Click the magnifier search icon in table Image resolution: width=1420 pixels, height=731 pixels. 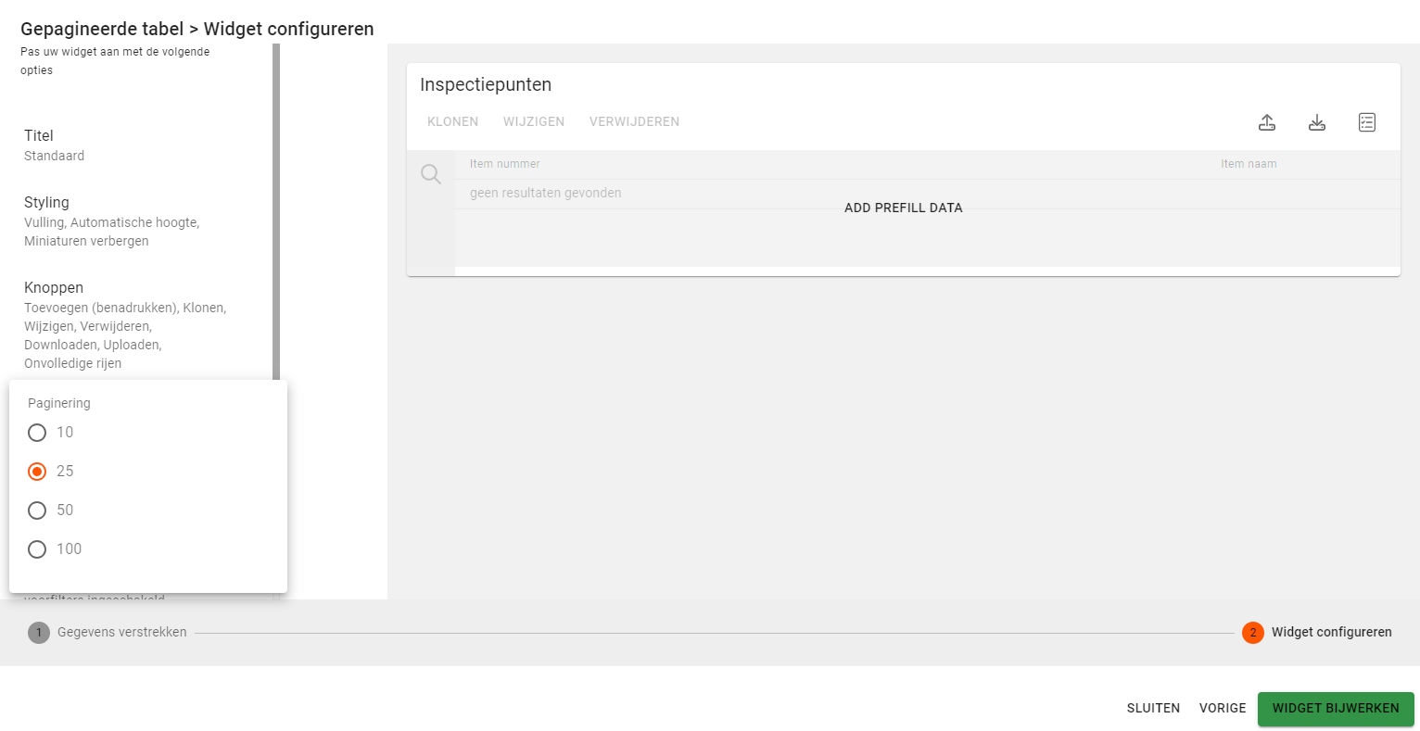click(x=431, y=174)
